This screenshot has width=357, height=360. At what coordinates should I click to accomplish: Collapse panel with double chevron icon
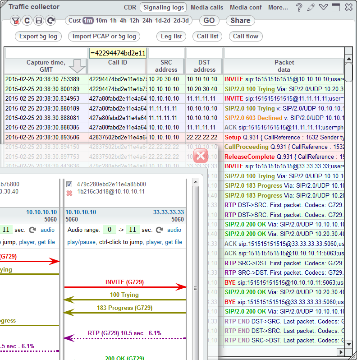point(323,7)
